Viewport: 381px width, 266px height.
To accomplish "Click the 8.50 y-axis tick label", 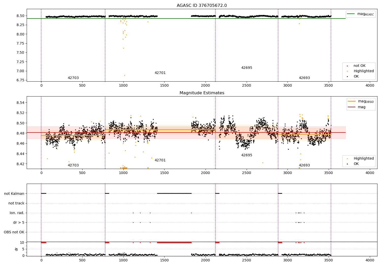I will [x=20, y=16].
